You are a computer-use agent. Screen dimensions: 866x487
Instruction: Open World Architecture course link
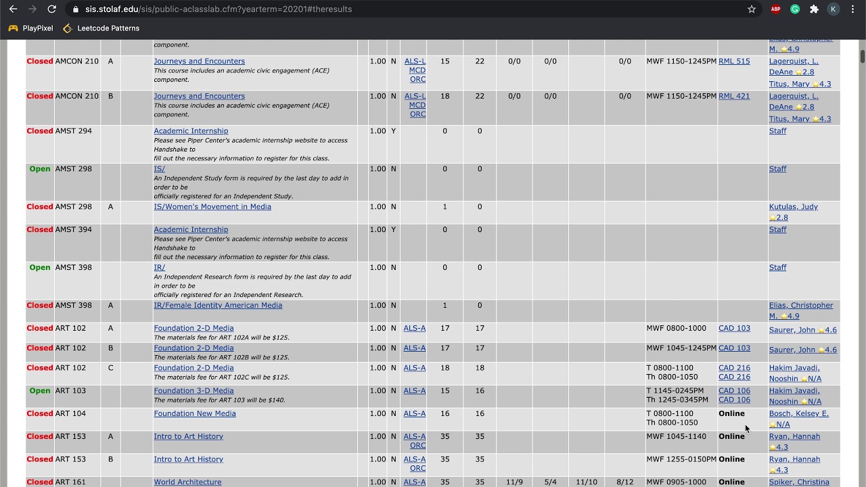tap(187, 482)
